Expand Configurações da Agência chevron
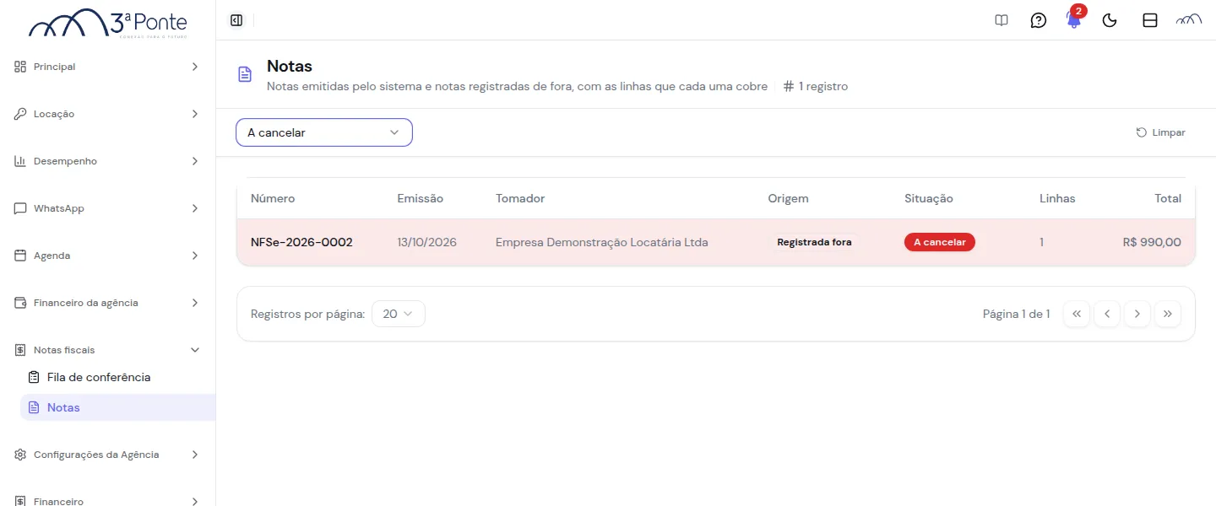Screen dimensions: 1216x506 [x=195, y=455]
